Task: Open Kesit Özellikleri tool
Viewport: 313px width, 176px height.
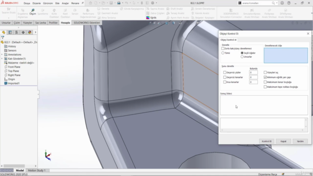Action: pyautogui.click(x=65, y=13)
